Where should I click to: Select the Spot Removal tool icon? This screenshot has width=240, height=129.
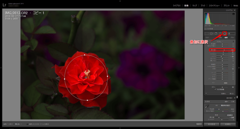211,33
